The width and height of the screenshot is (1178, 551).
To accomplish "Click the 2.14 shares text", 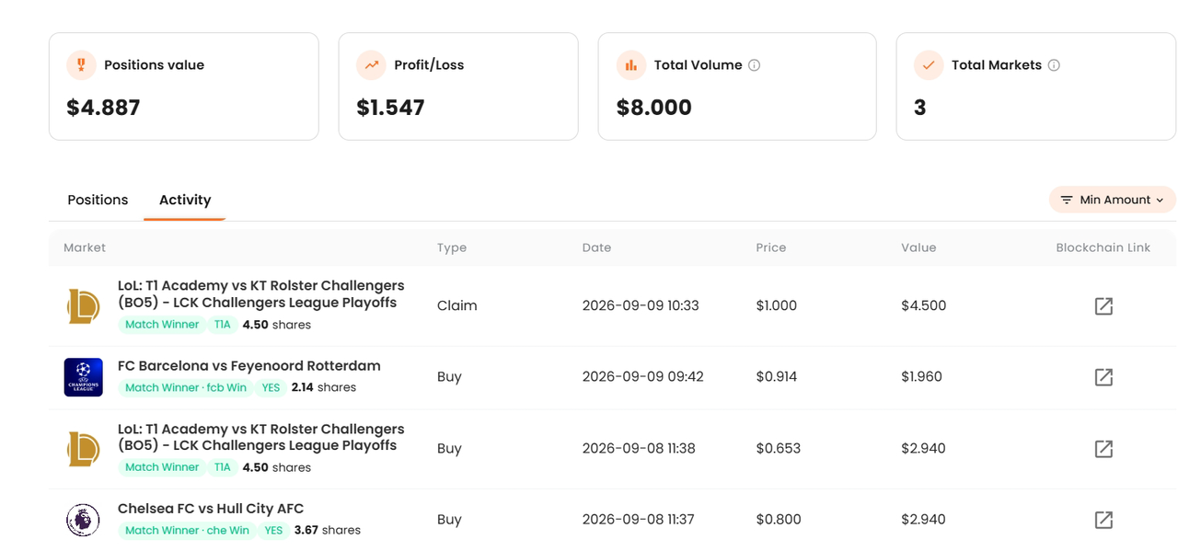I will (324, 387).
